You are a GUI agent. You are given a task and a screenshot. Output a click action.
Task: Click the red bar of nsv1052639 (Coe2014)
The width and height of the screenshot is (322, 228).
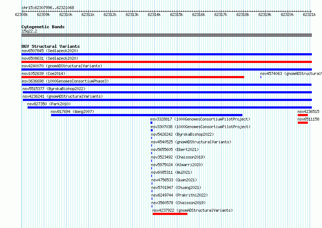[133, 77]
